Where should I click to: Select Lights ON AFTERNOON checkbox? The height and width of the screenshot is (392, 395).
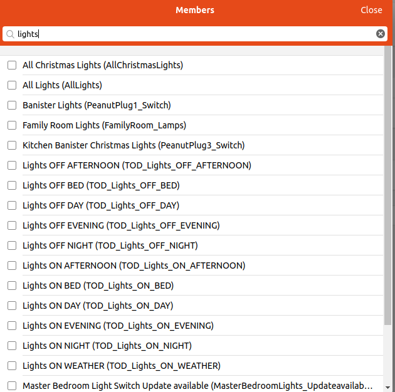click(12, 266)
